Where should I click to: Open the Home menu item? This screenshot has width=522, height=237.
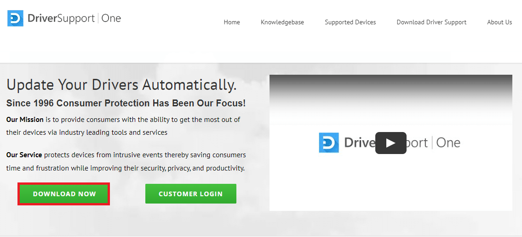[232, 22]
